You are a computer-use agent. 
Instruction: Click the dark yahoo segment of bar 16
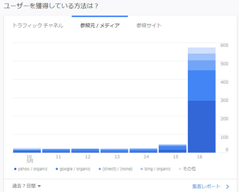[202, 126]
